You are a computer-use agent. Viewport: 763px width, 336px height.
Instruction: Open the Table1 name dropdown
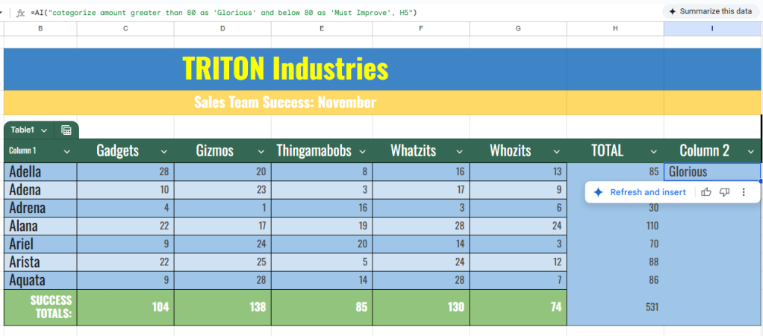[44, 130]
